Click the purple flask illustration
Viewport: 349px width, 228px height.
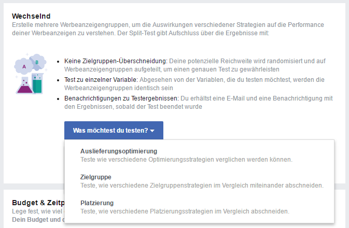(24, 84)
